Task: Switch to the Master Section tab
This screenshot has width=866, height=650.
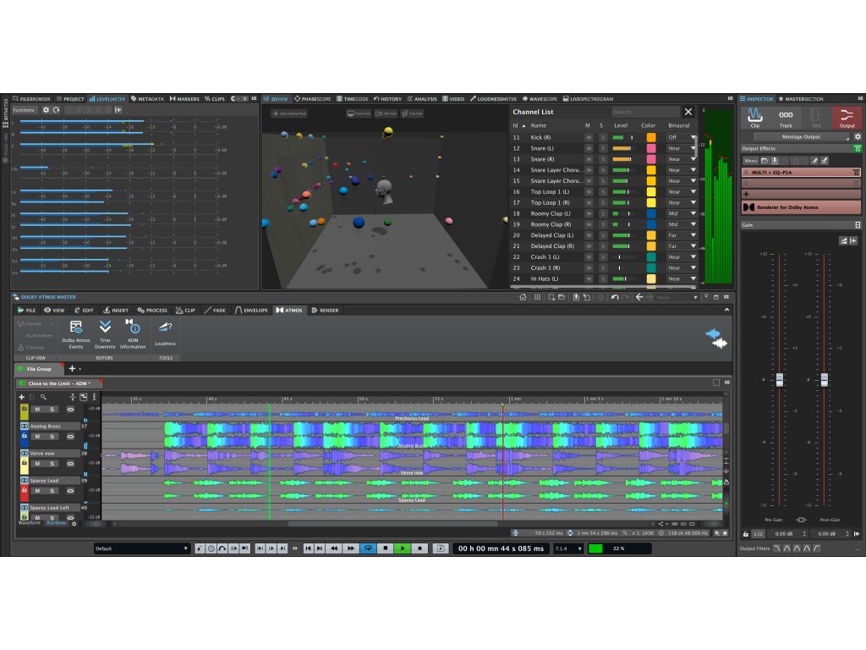Action: click(x=800, y=99)
